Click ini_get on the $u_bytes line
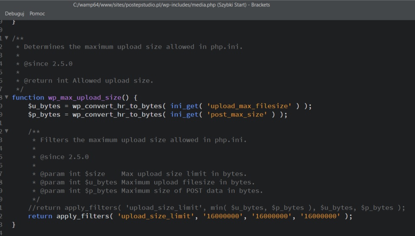The image size is (415, 236). point(184,106)
